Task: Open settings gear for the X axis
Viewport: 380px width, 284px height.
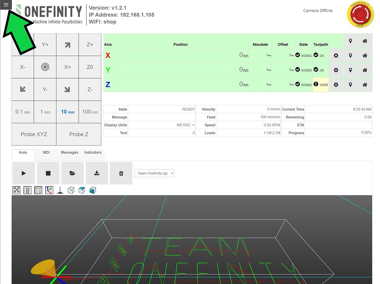Action: point(336,56)
